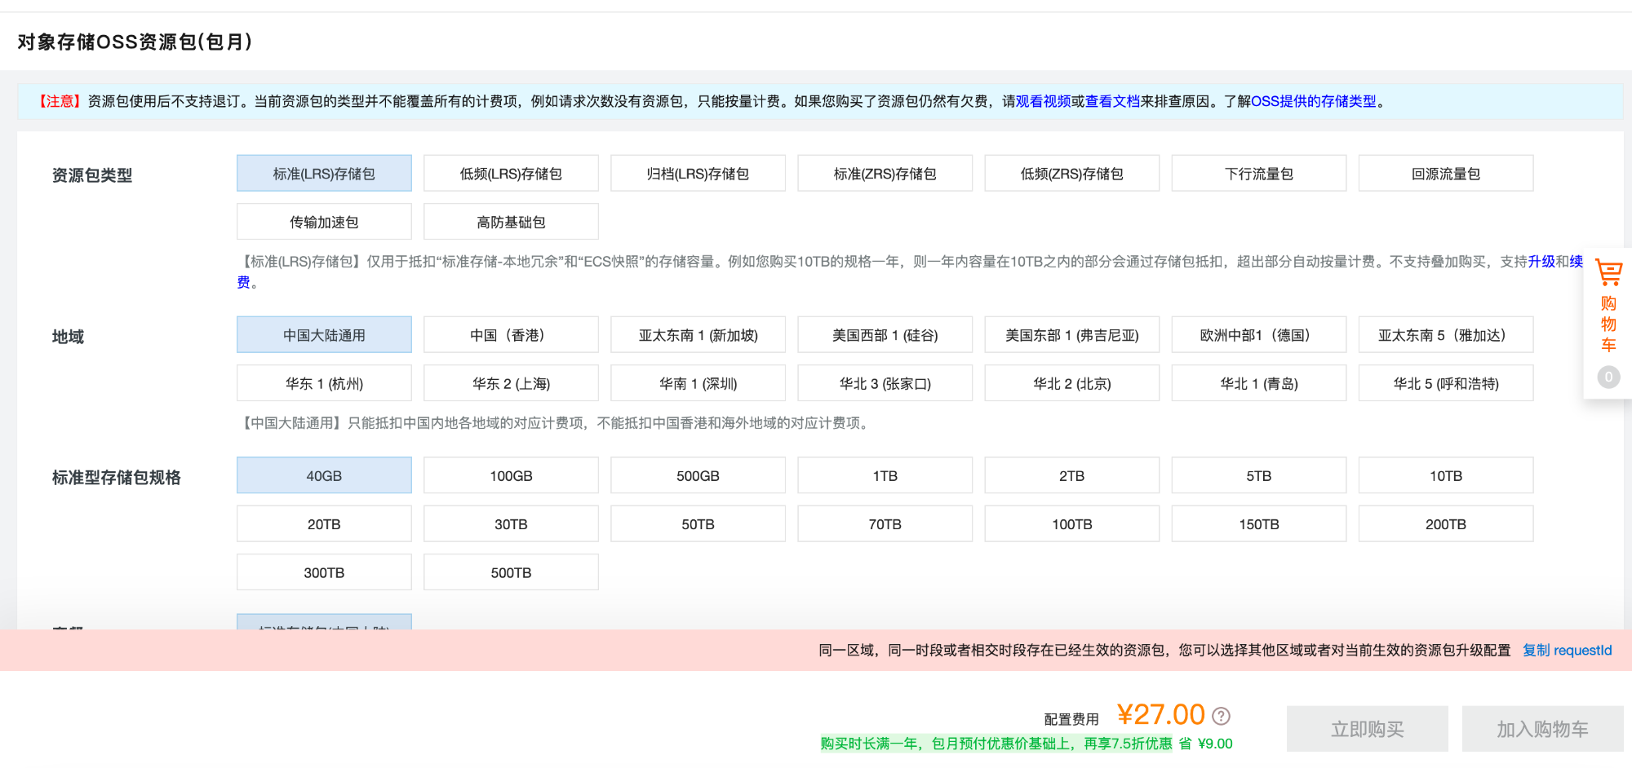
Task: Choose region 亚太东南 1 (新加坡)
Action: (x=698, y=335)
